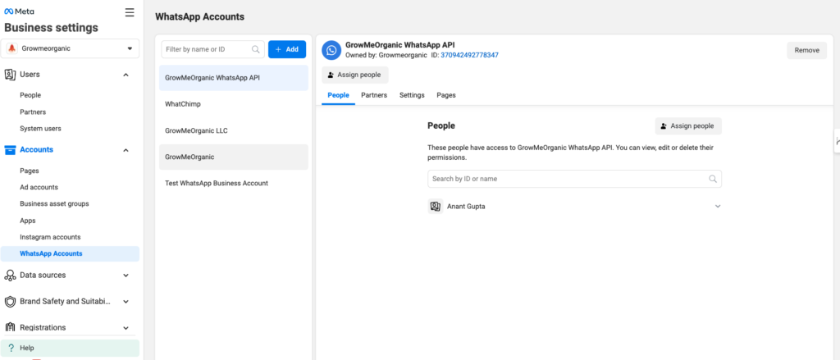Click the blue Add button

pyautogui.click(x=287, y=49)
